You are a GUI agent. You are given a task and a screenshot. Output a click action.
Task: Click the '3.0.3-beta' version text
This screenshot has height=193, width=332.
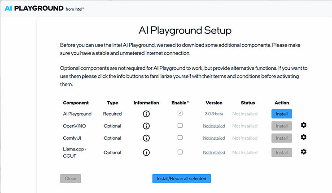214,114
